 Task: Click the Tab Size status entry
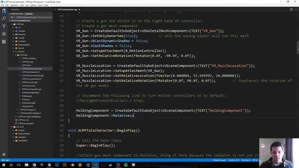coord(246,160)
